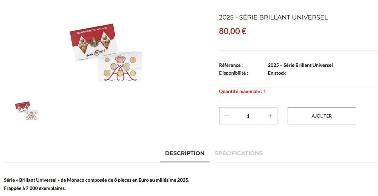
Task: Click the Référence label
Action: [231, 65]
